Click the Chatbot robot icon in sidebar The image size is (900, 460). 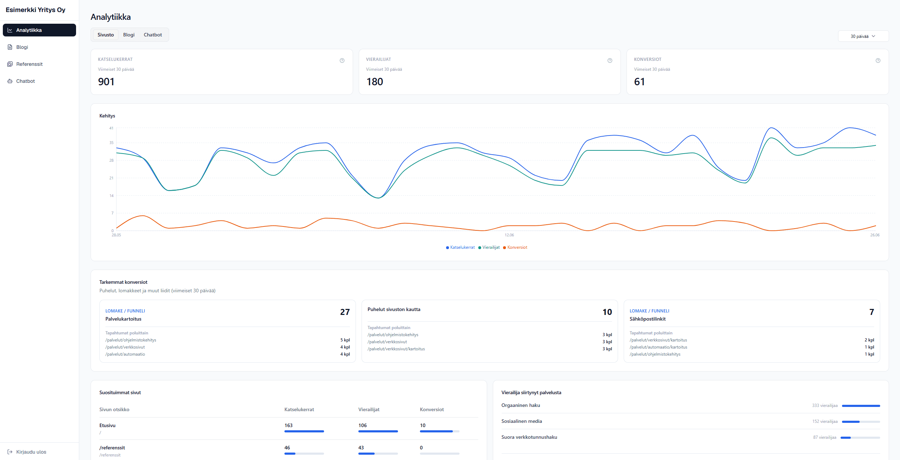pos(10,81)
